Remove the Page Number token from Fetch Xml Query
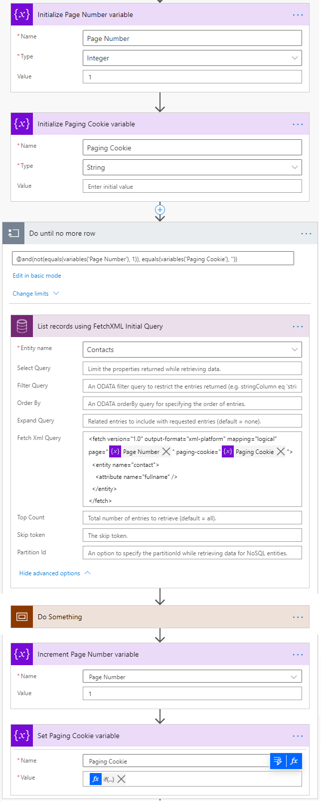 coord(166,451)
